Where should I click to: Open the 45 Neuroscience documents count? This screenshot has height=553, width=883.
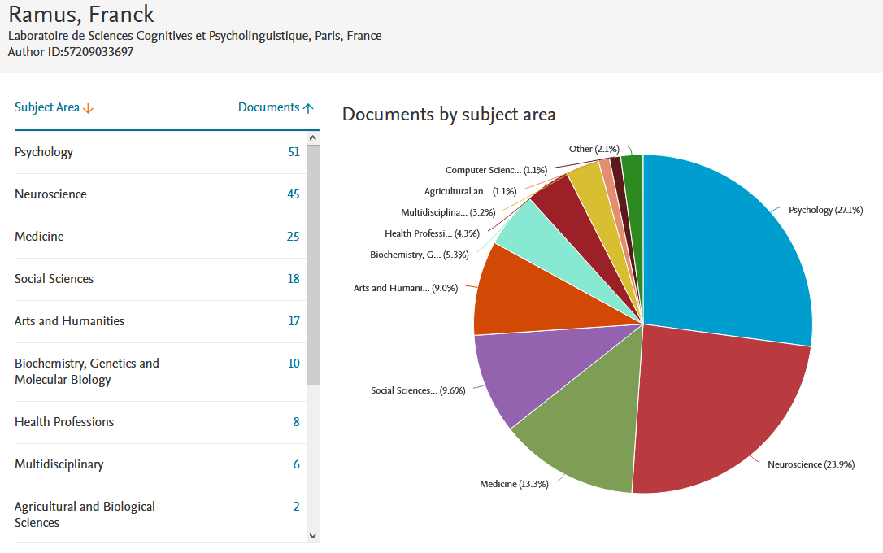pyautogui.click(x=294, y=194)
